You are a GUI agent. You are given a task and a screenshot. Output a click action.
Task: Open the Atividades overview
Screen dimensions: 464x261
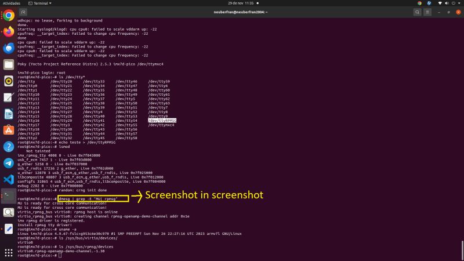coord(12,3)
